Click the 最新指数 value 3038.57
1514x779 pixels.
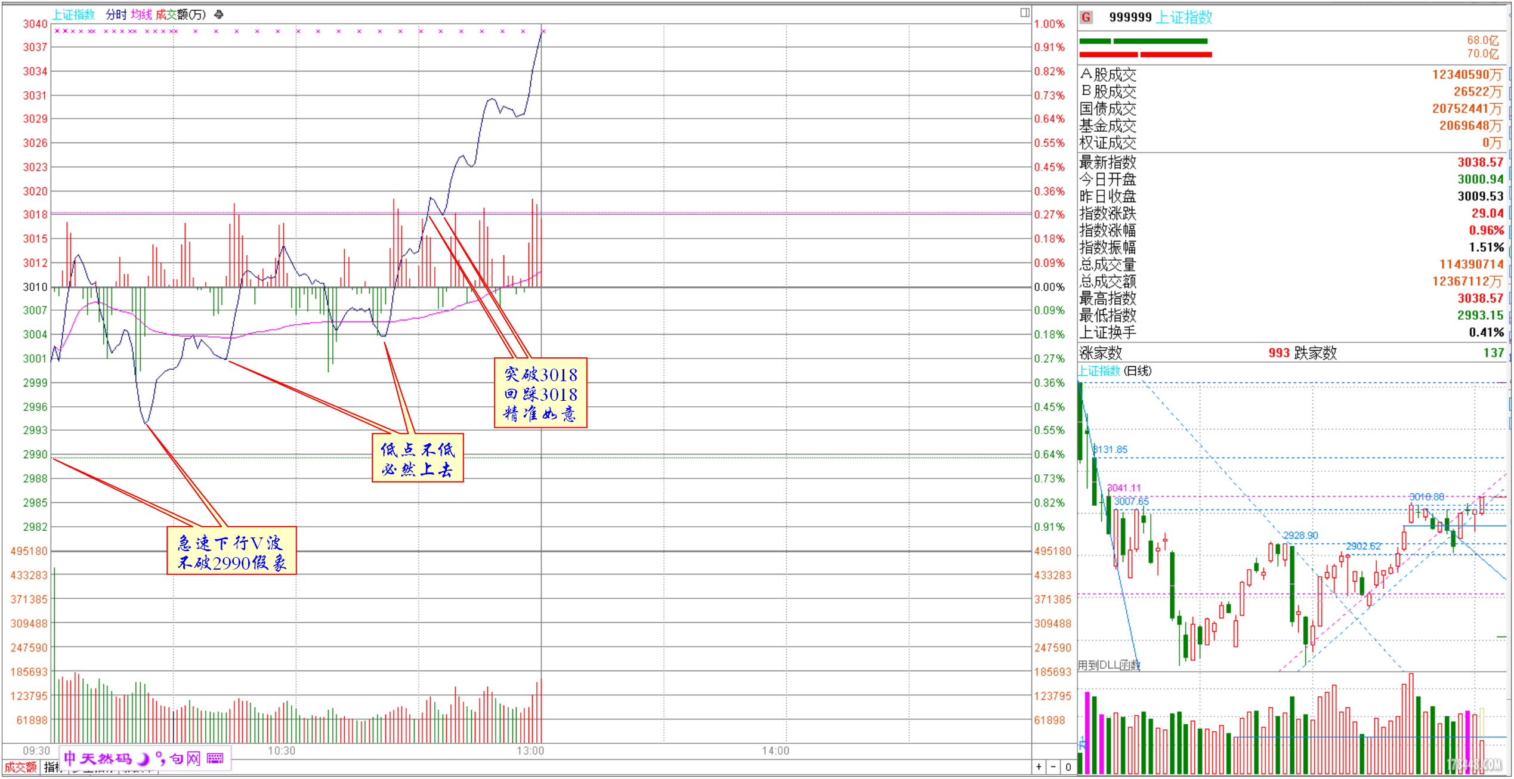(1481, 162)
